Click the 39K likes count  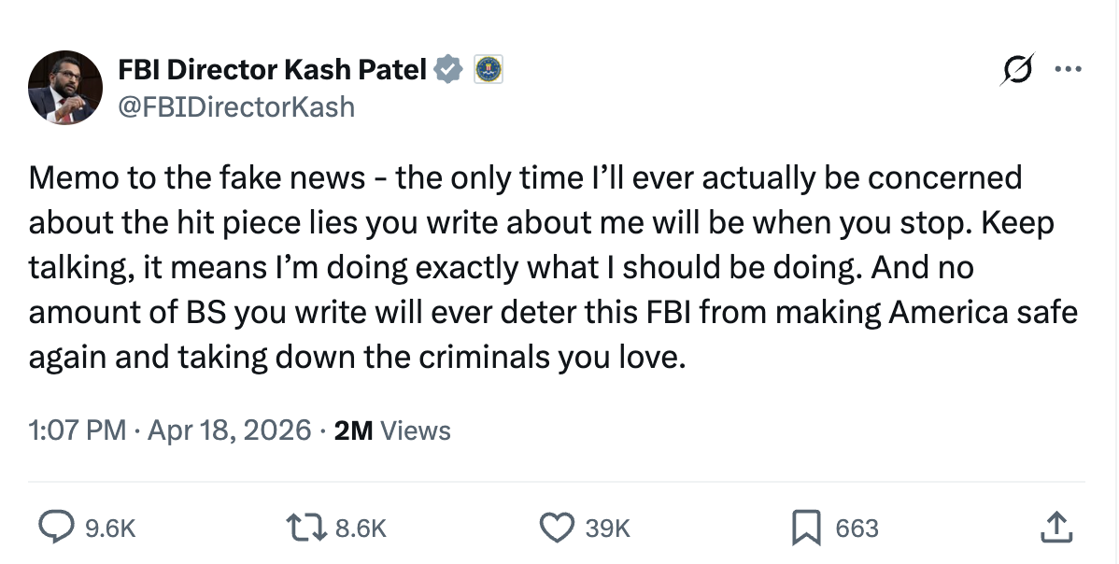click(607, 529)
